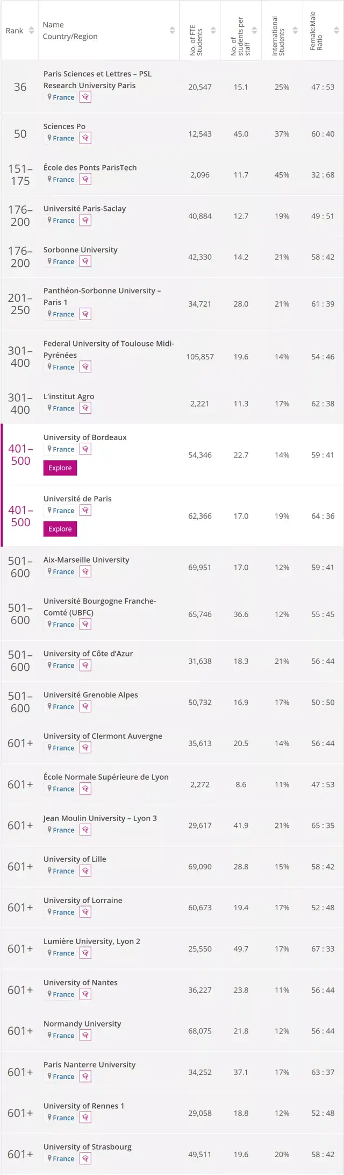The width and height of the screenshot is (344, 1175).
Task: Sort the table by Rank column
Action: (31, 31)
